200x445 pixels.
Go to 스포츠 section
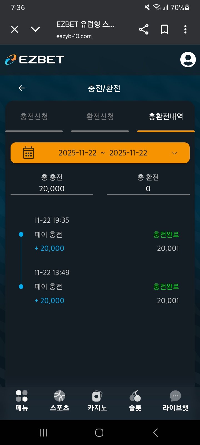click(x=59, y=400)
